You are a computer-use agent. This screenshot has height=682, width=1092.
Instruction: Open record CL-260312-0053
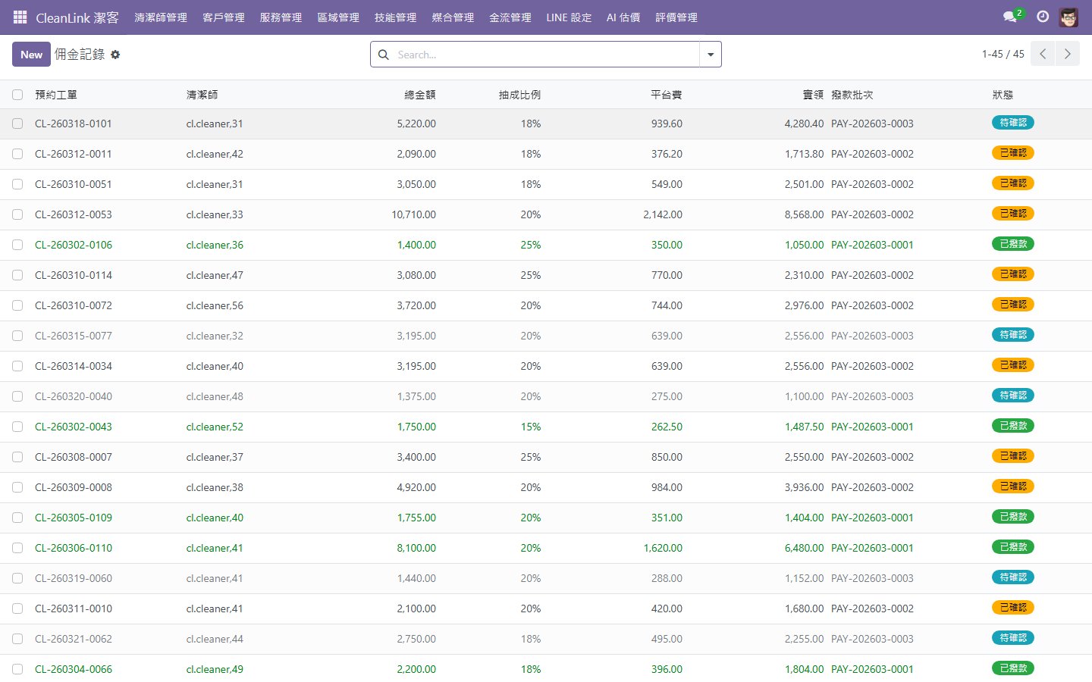click(x=74, y=214)
